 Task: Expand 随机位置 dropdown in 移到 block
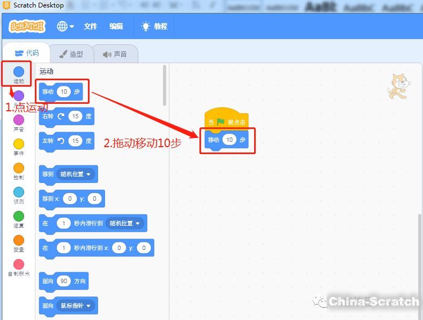click(76, 174)
